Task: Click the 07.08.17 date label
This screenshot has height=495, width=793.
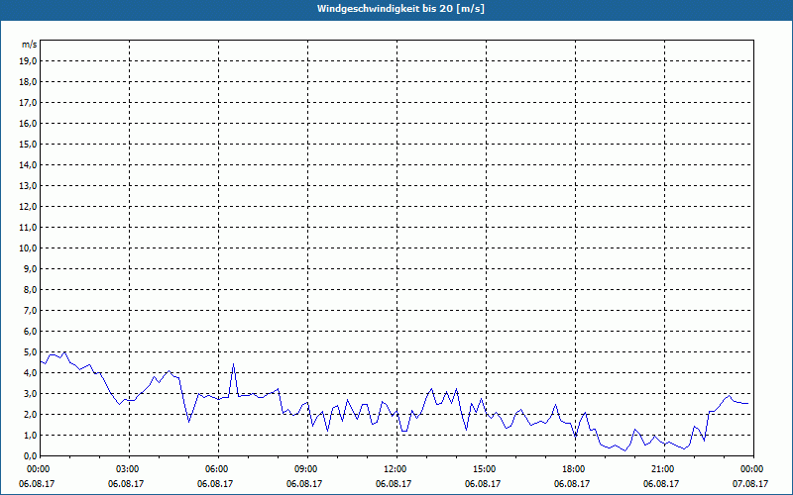Action: point(750,483)
